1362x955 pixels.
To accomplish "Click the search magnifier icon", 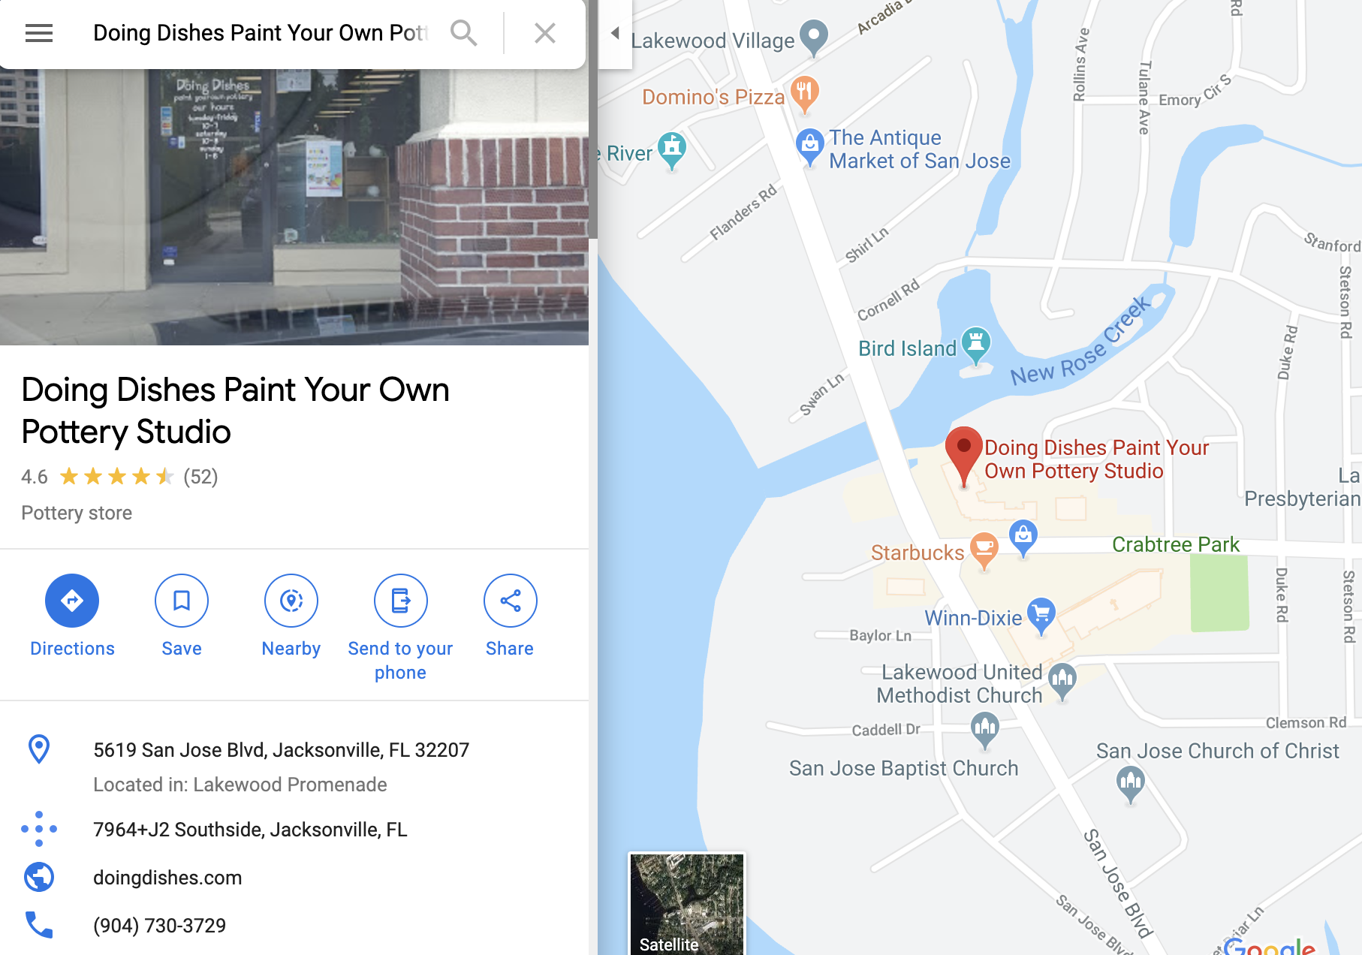I will click(x=463, y=33).
